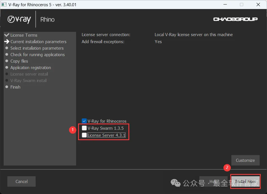Image resolution: width=267 pixels, height=194 pixels.
Task: Click the 'License server connection:' label
Action: point(106,35)
